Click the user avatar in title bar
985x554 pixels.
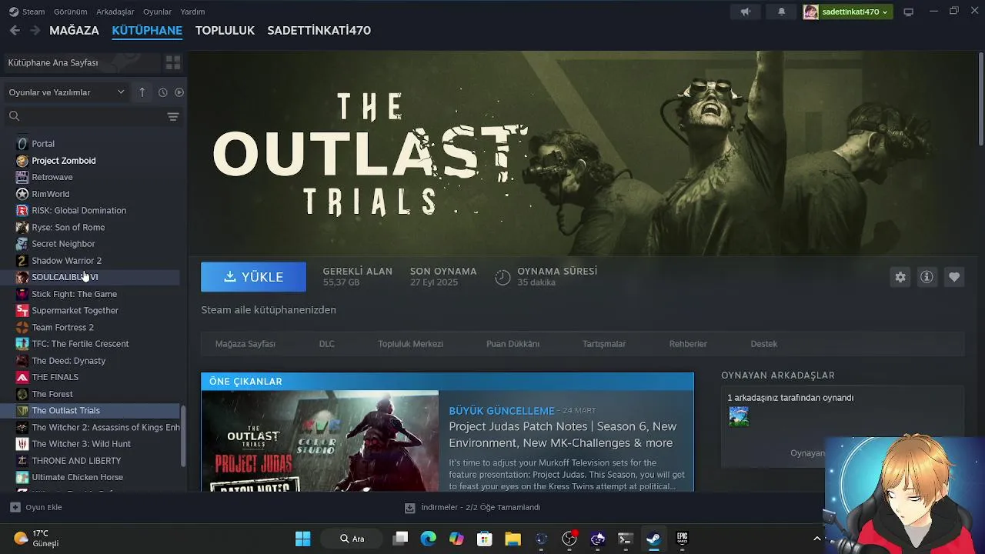(x=810, y=12)
